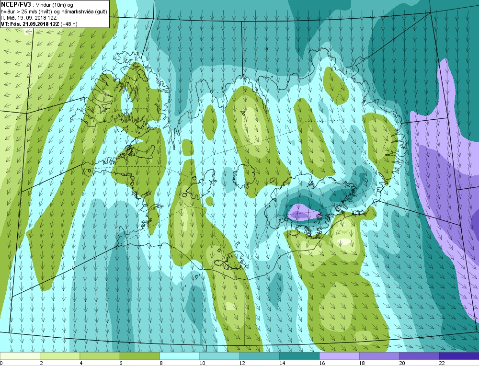
Task: Click the legend scale label 0
Action: coord(1,363)
